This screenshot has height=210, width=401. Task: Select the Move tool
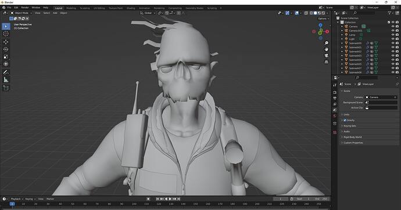[x=6, y=42]
